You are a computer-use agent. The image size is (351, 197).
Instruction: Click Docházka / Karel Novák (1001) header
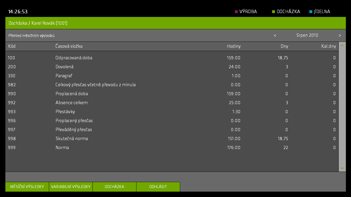click(38, 23)
